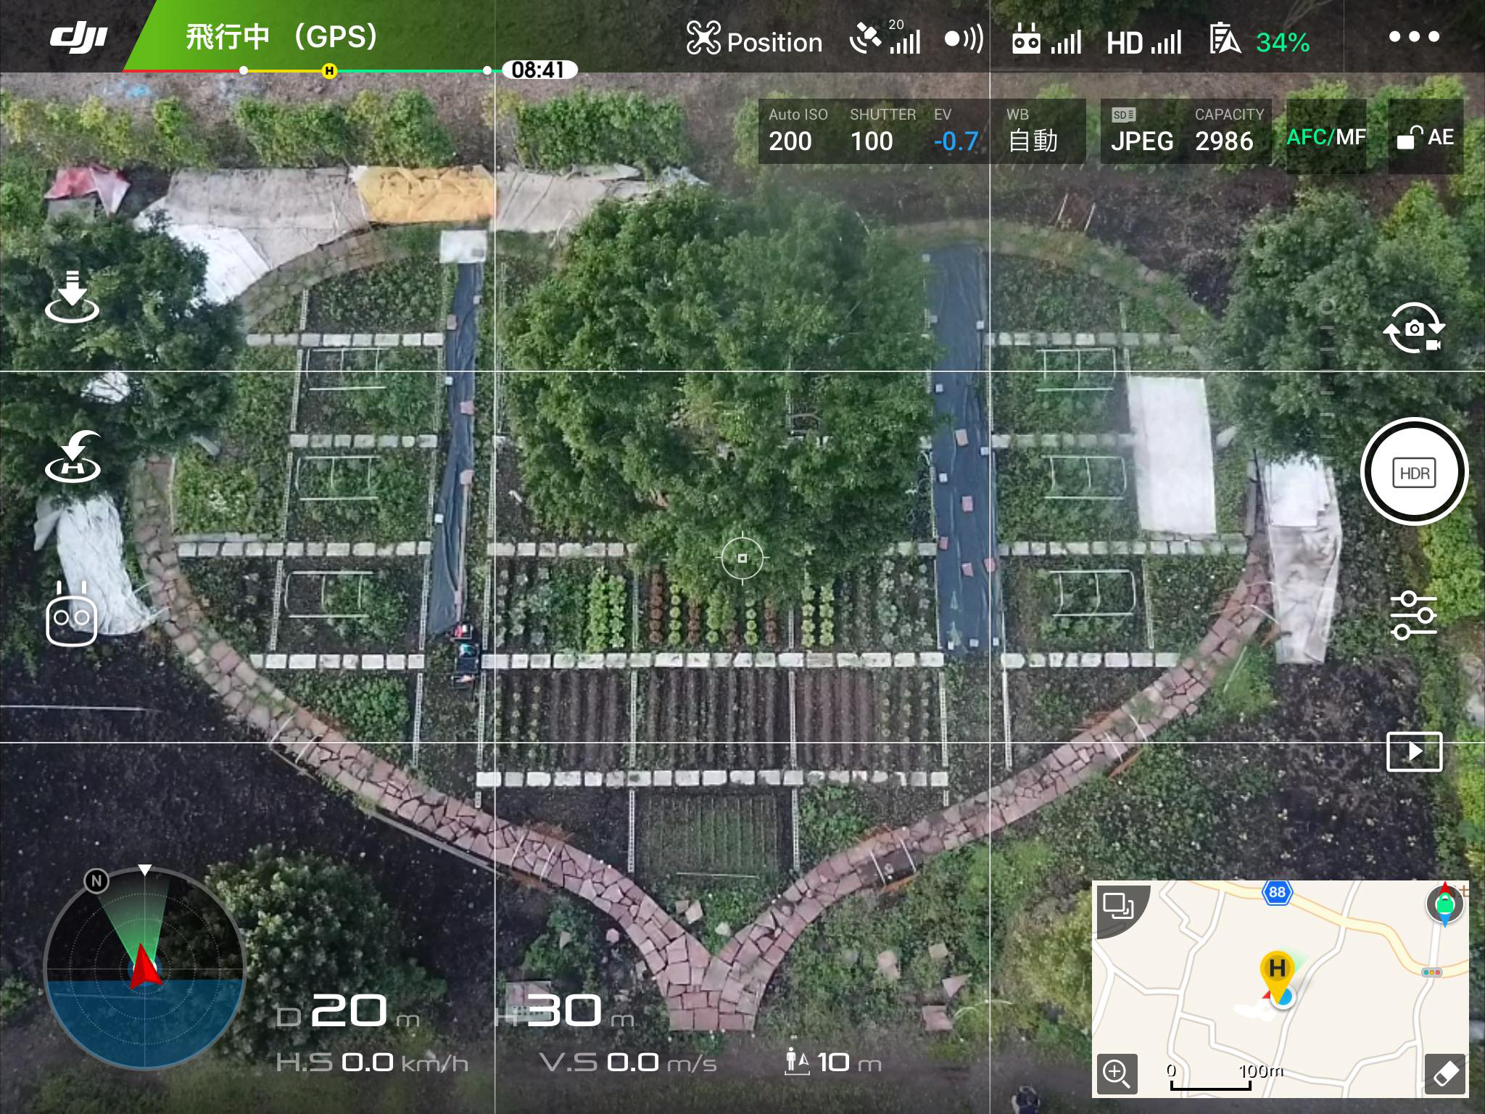The width and height of the screenshot is (1485, 1114).
Task: Toggle AFC/MF focus mode
Action: 1325,137
